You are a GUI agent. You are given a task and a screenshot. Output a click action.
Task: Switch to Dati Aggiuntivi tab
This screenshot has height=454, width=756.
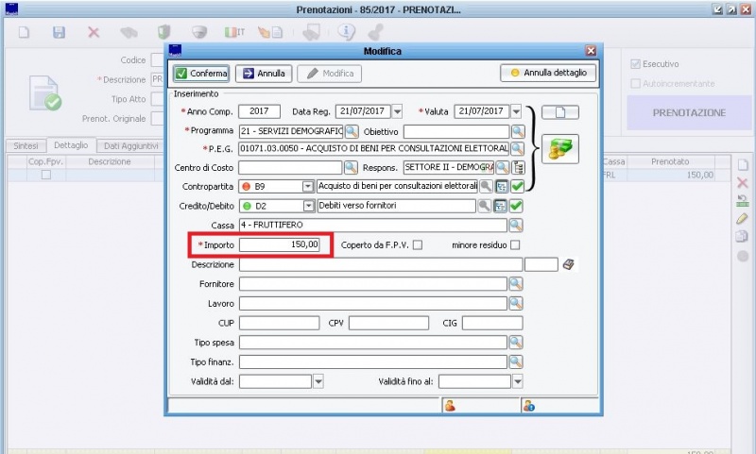[130, 146]
